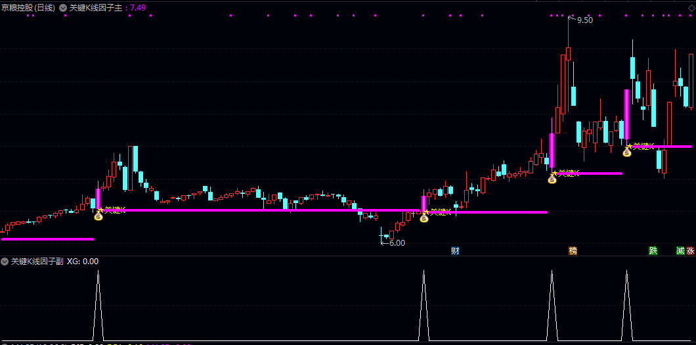This screenshot has width=696, height=345.
Task: Click the XG: 0.00 readout
Action: tap(83, 262)
